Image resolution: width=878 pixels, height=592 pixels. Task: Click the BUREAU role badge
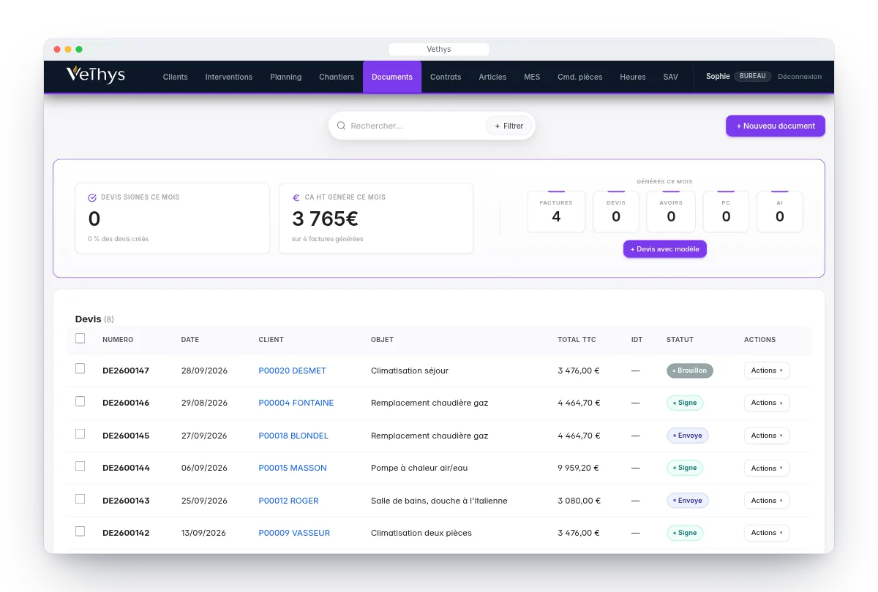(753, 76)
